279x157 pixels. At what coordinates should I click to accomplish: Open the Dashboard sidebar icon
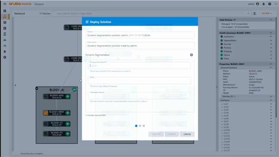pyautogui.click(x=5, y=11)
